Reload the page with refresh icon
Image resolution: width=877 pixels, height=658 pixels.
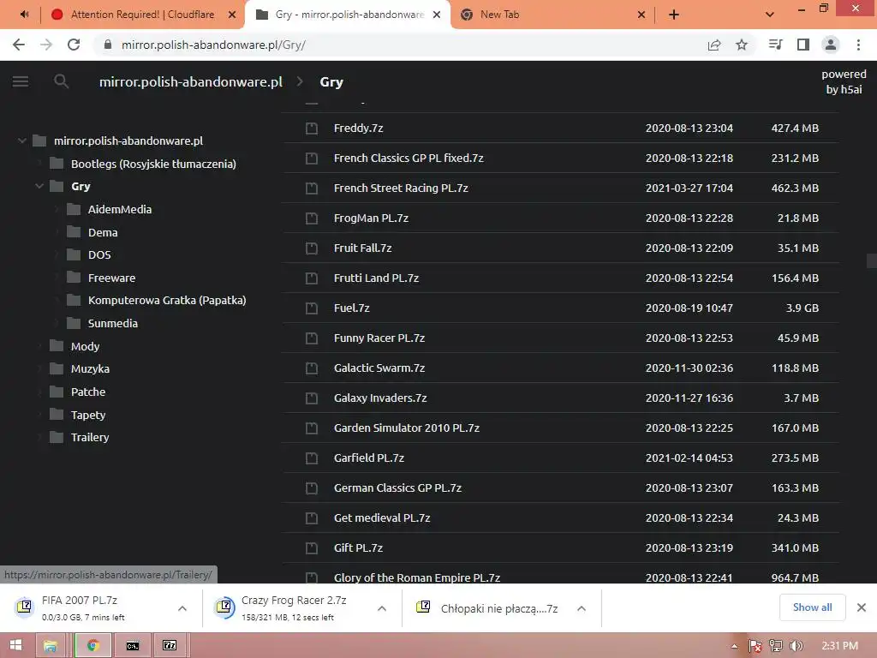coord(74,45)
